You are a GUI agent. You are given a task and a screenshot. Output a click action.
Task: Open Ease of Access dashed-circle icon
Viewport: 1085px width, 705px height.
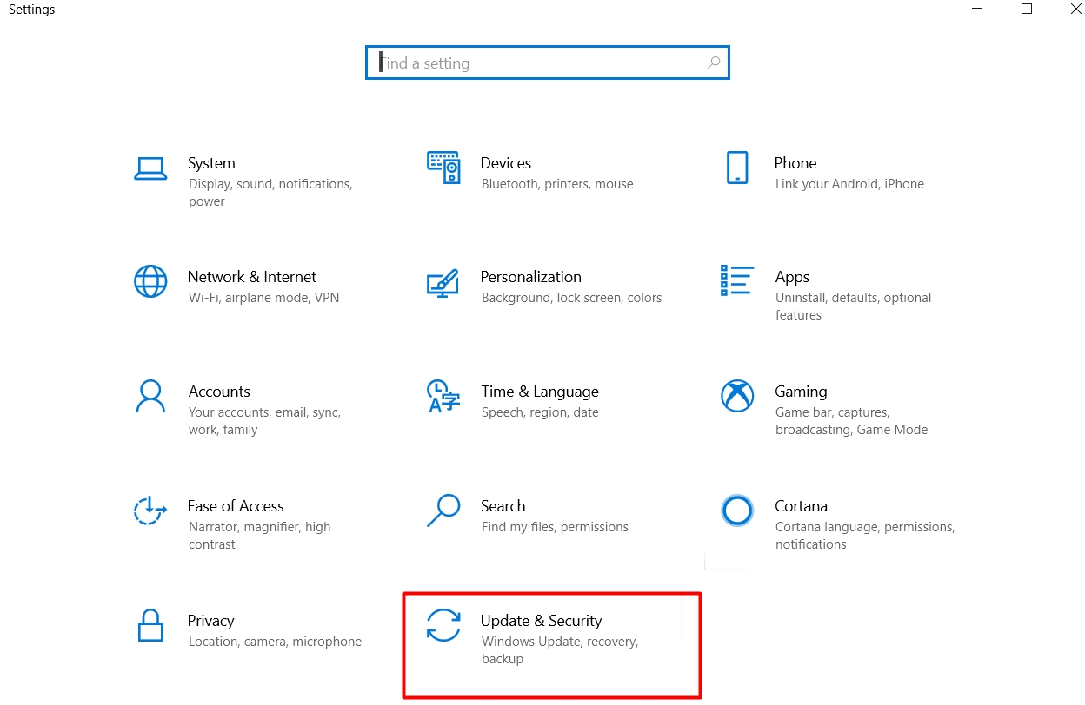(x=150, y=511)
